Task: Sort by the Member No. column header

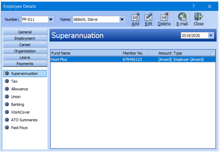Action: [x=135, y=53]
